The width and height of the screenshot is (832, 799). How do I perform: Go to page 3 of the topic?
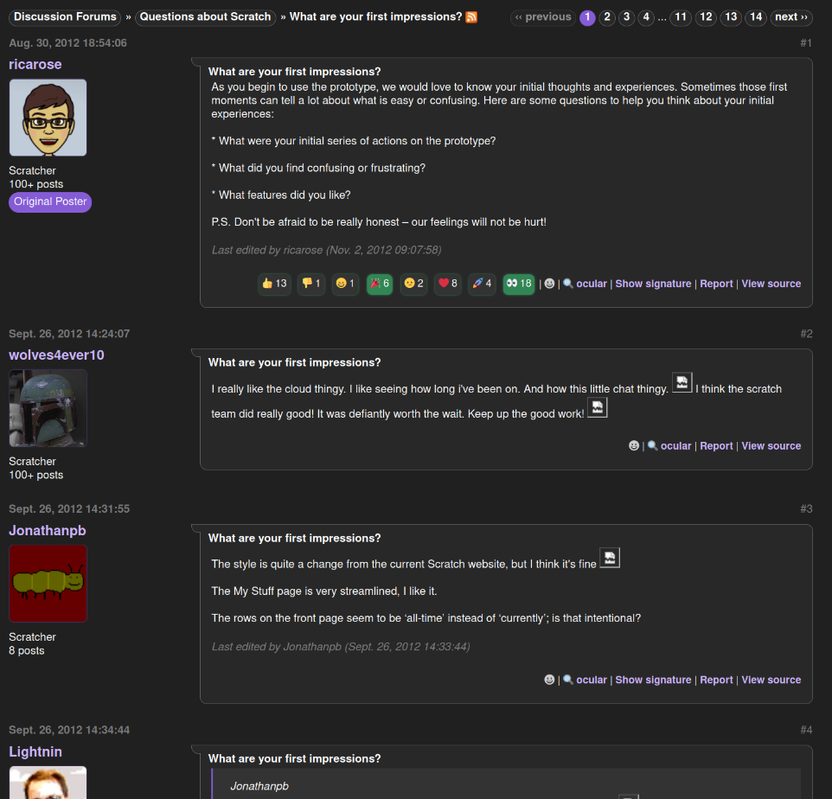coord(627,17)
